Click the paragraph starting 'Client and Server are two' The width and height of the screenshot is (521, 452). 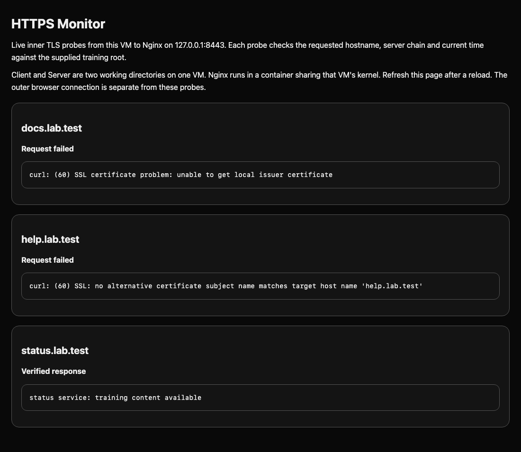pyautogui.click(x=259, y=81)
